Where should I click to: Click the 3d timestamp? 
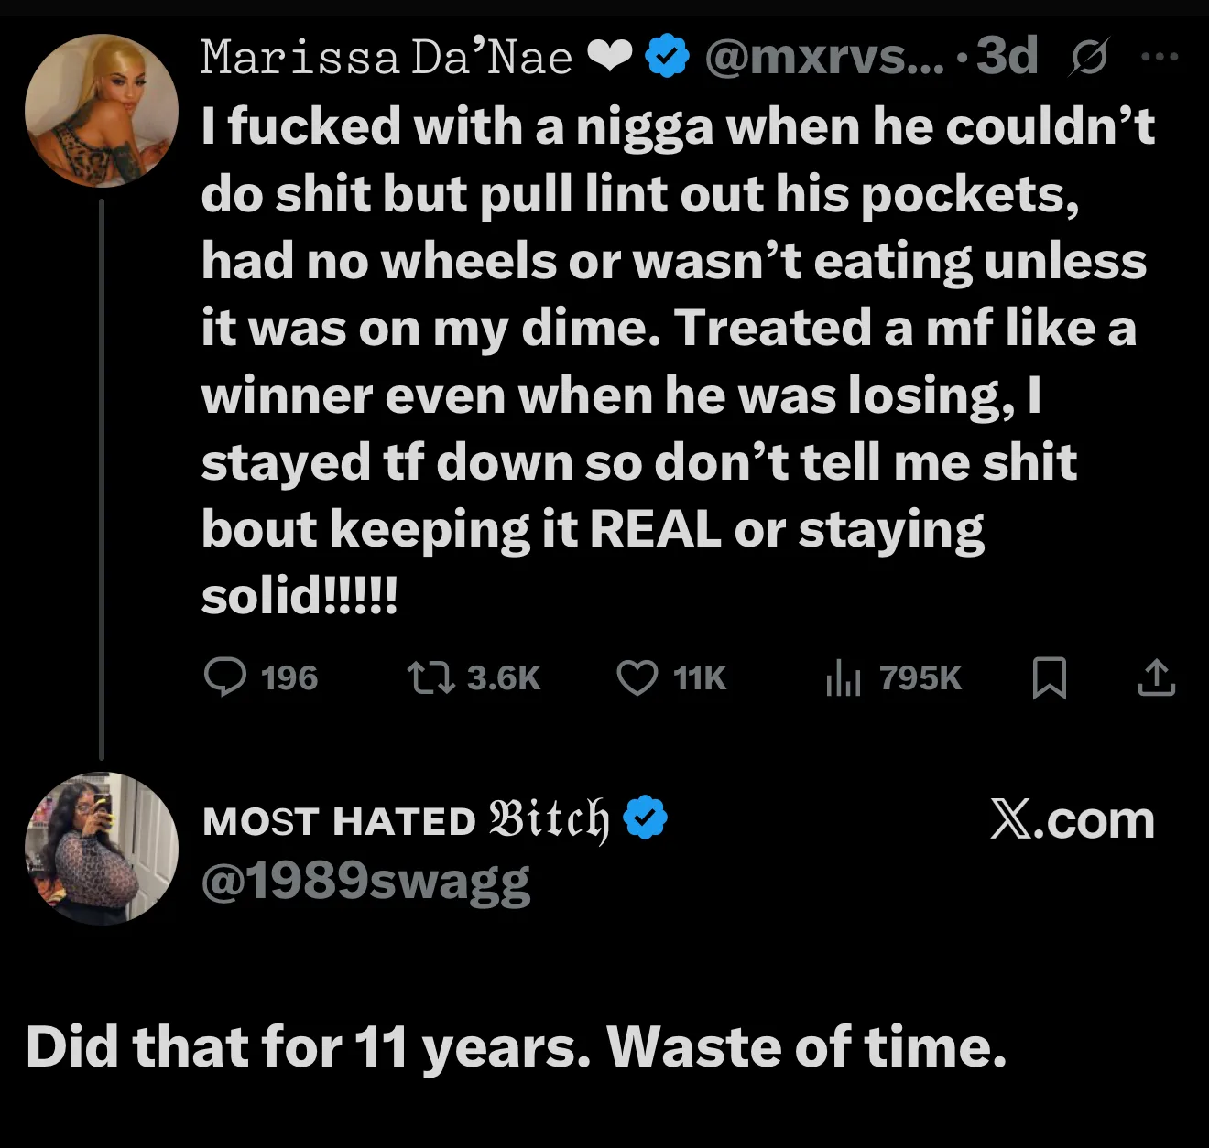coord(1007,57)
